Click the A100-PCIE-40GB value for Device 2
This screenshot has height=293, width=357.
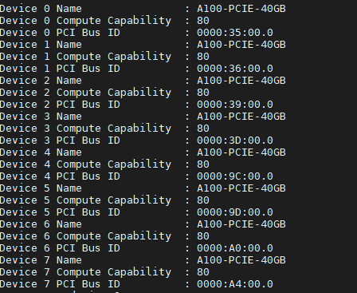point(241,81)
